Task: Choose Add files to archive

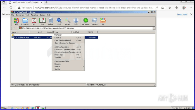Action: tap(68, 47)
